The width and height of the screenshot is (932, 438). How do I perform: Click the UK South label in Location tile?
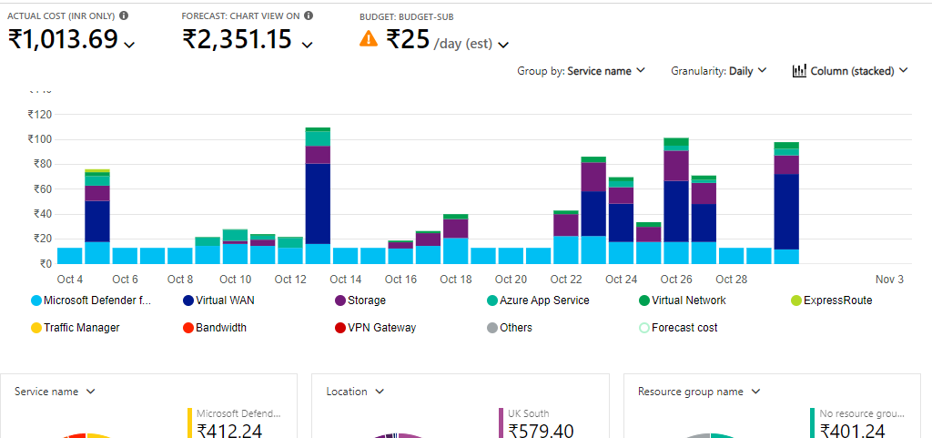tap(529, 413)
